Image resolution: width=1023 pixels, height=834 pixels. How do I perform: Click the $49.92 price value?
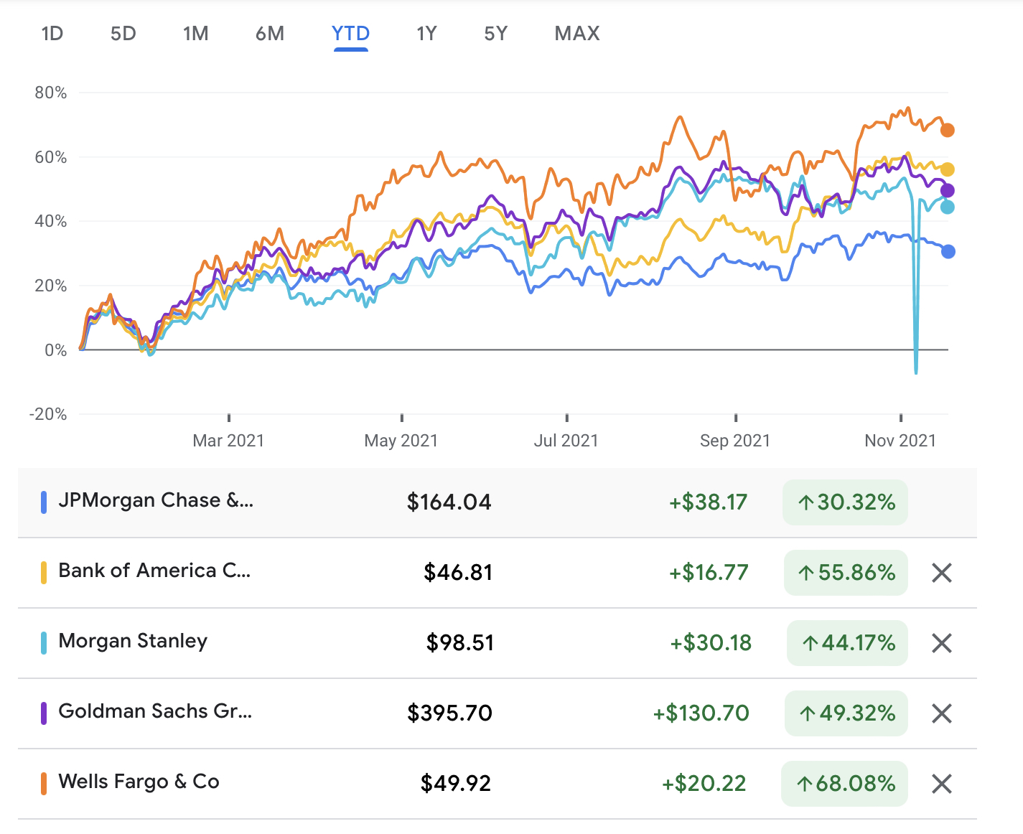pos(456,784)
